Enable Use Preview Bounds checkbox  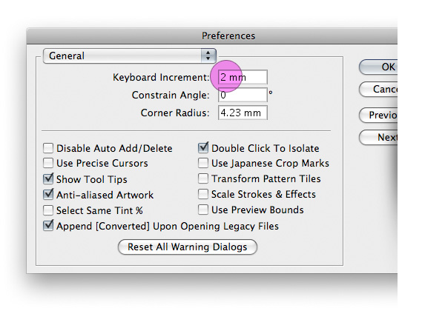coord(203,210)
